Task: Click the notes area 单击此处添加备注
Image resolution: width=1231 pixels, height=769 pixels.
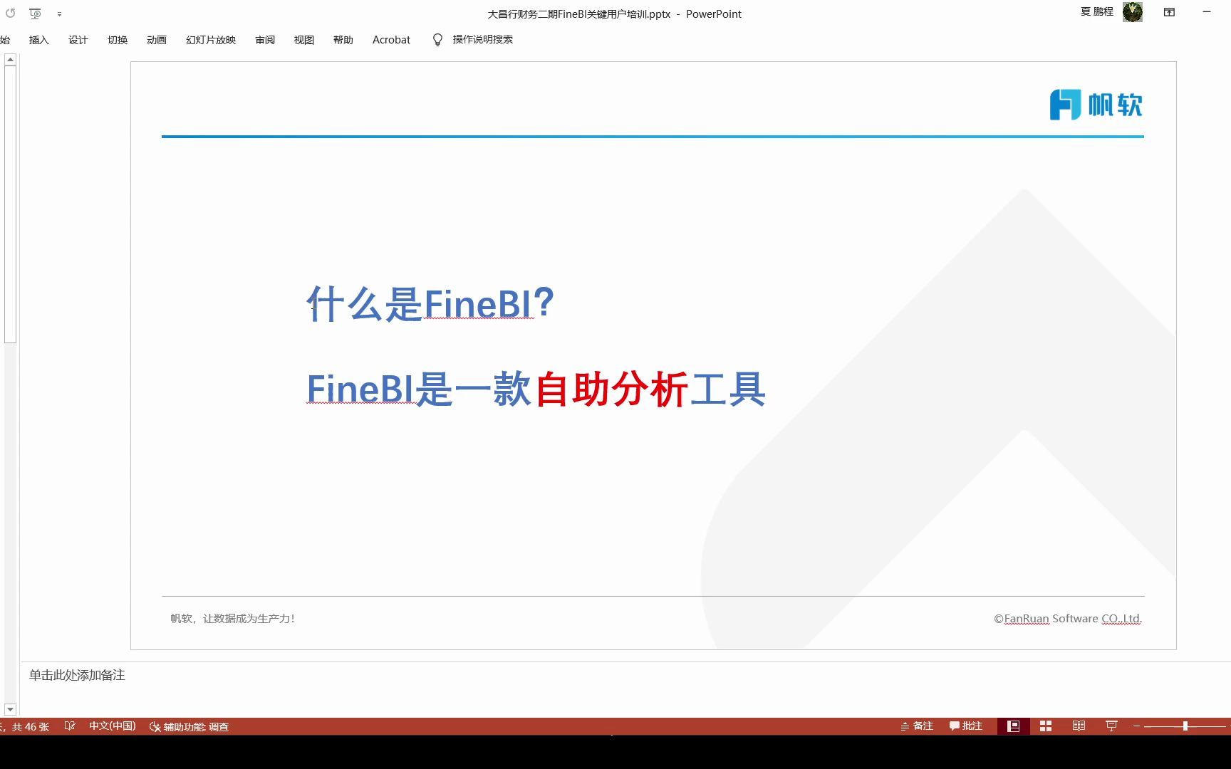Action: pyautogui.click(x=77, y=675)
